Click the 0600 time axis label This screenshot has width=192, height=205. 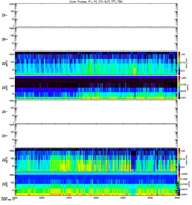177,198
